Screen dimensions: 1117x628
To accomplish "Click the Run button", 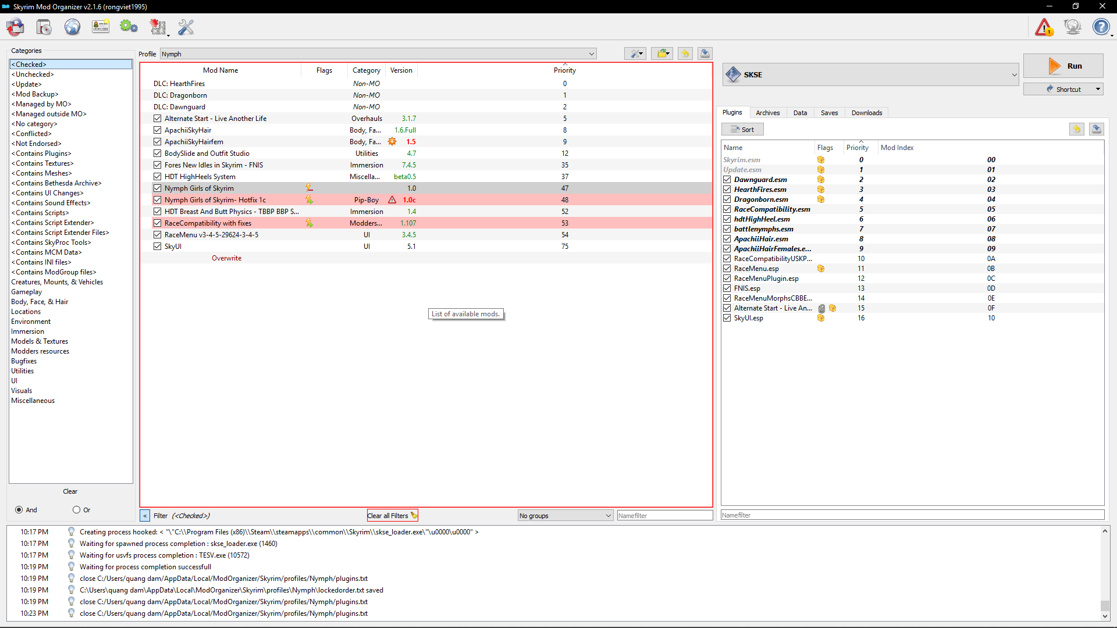I will point(1063,66).
